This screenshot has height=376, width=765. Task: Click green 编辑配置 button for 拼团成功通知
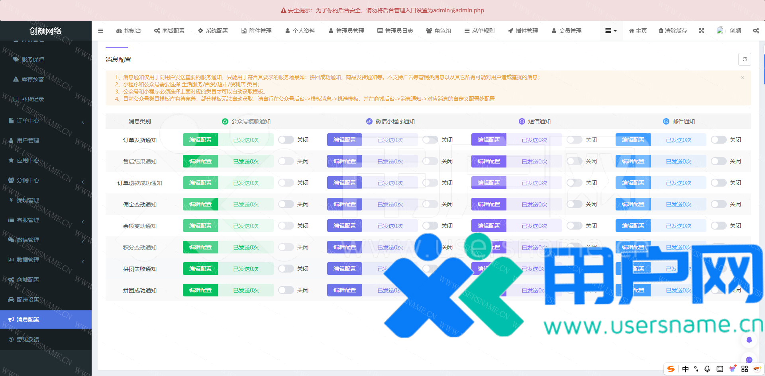pyautogui.click(x=200, y=290)
